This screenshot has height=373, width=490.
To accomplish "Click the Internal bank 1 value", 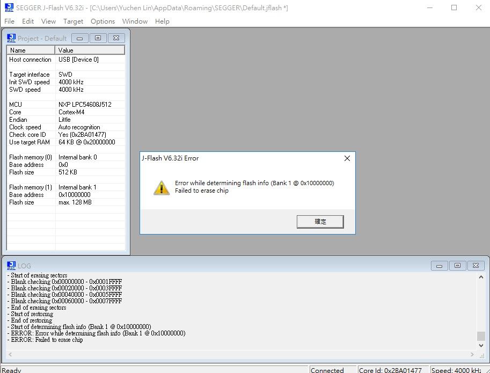I will 77,187.
